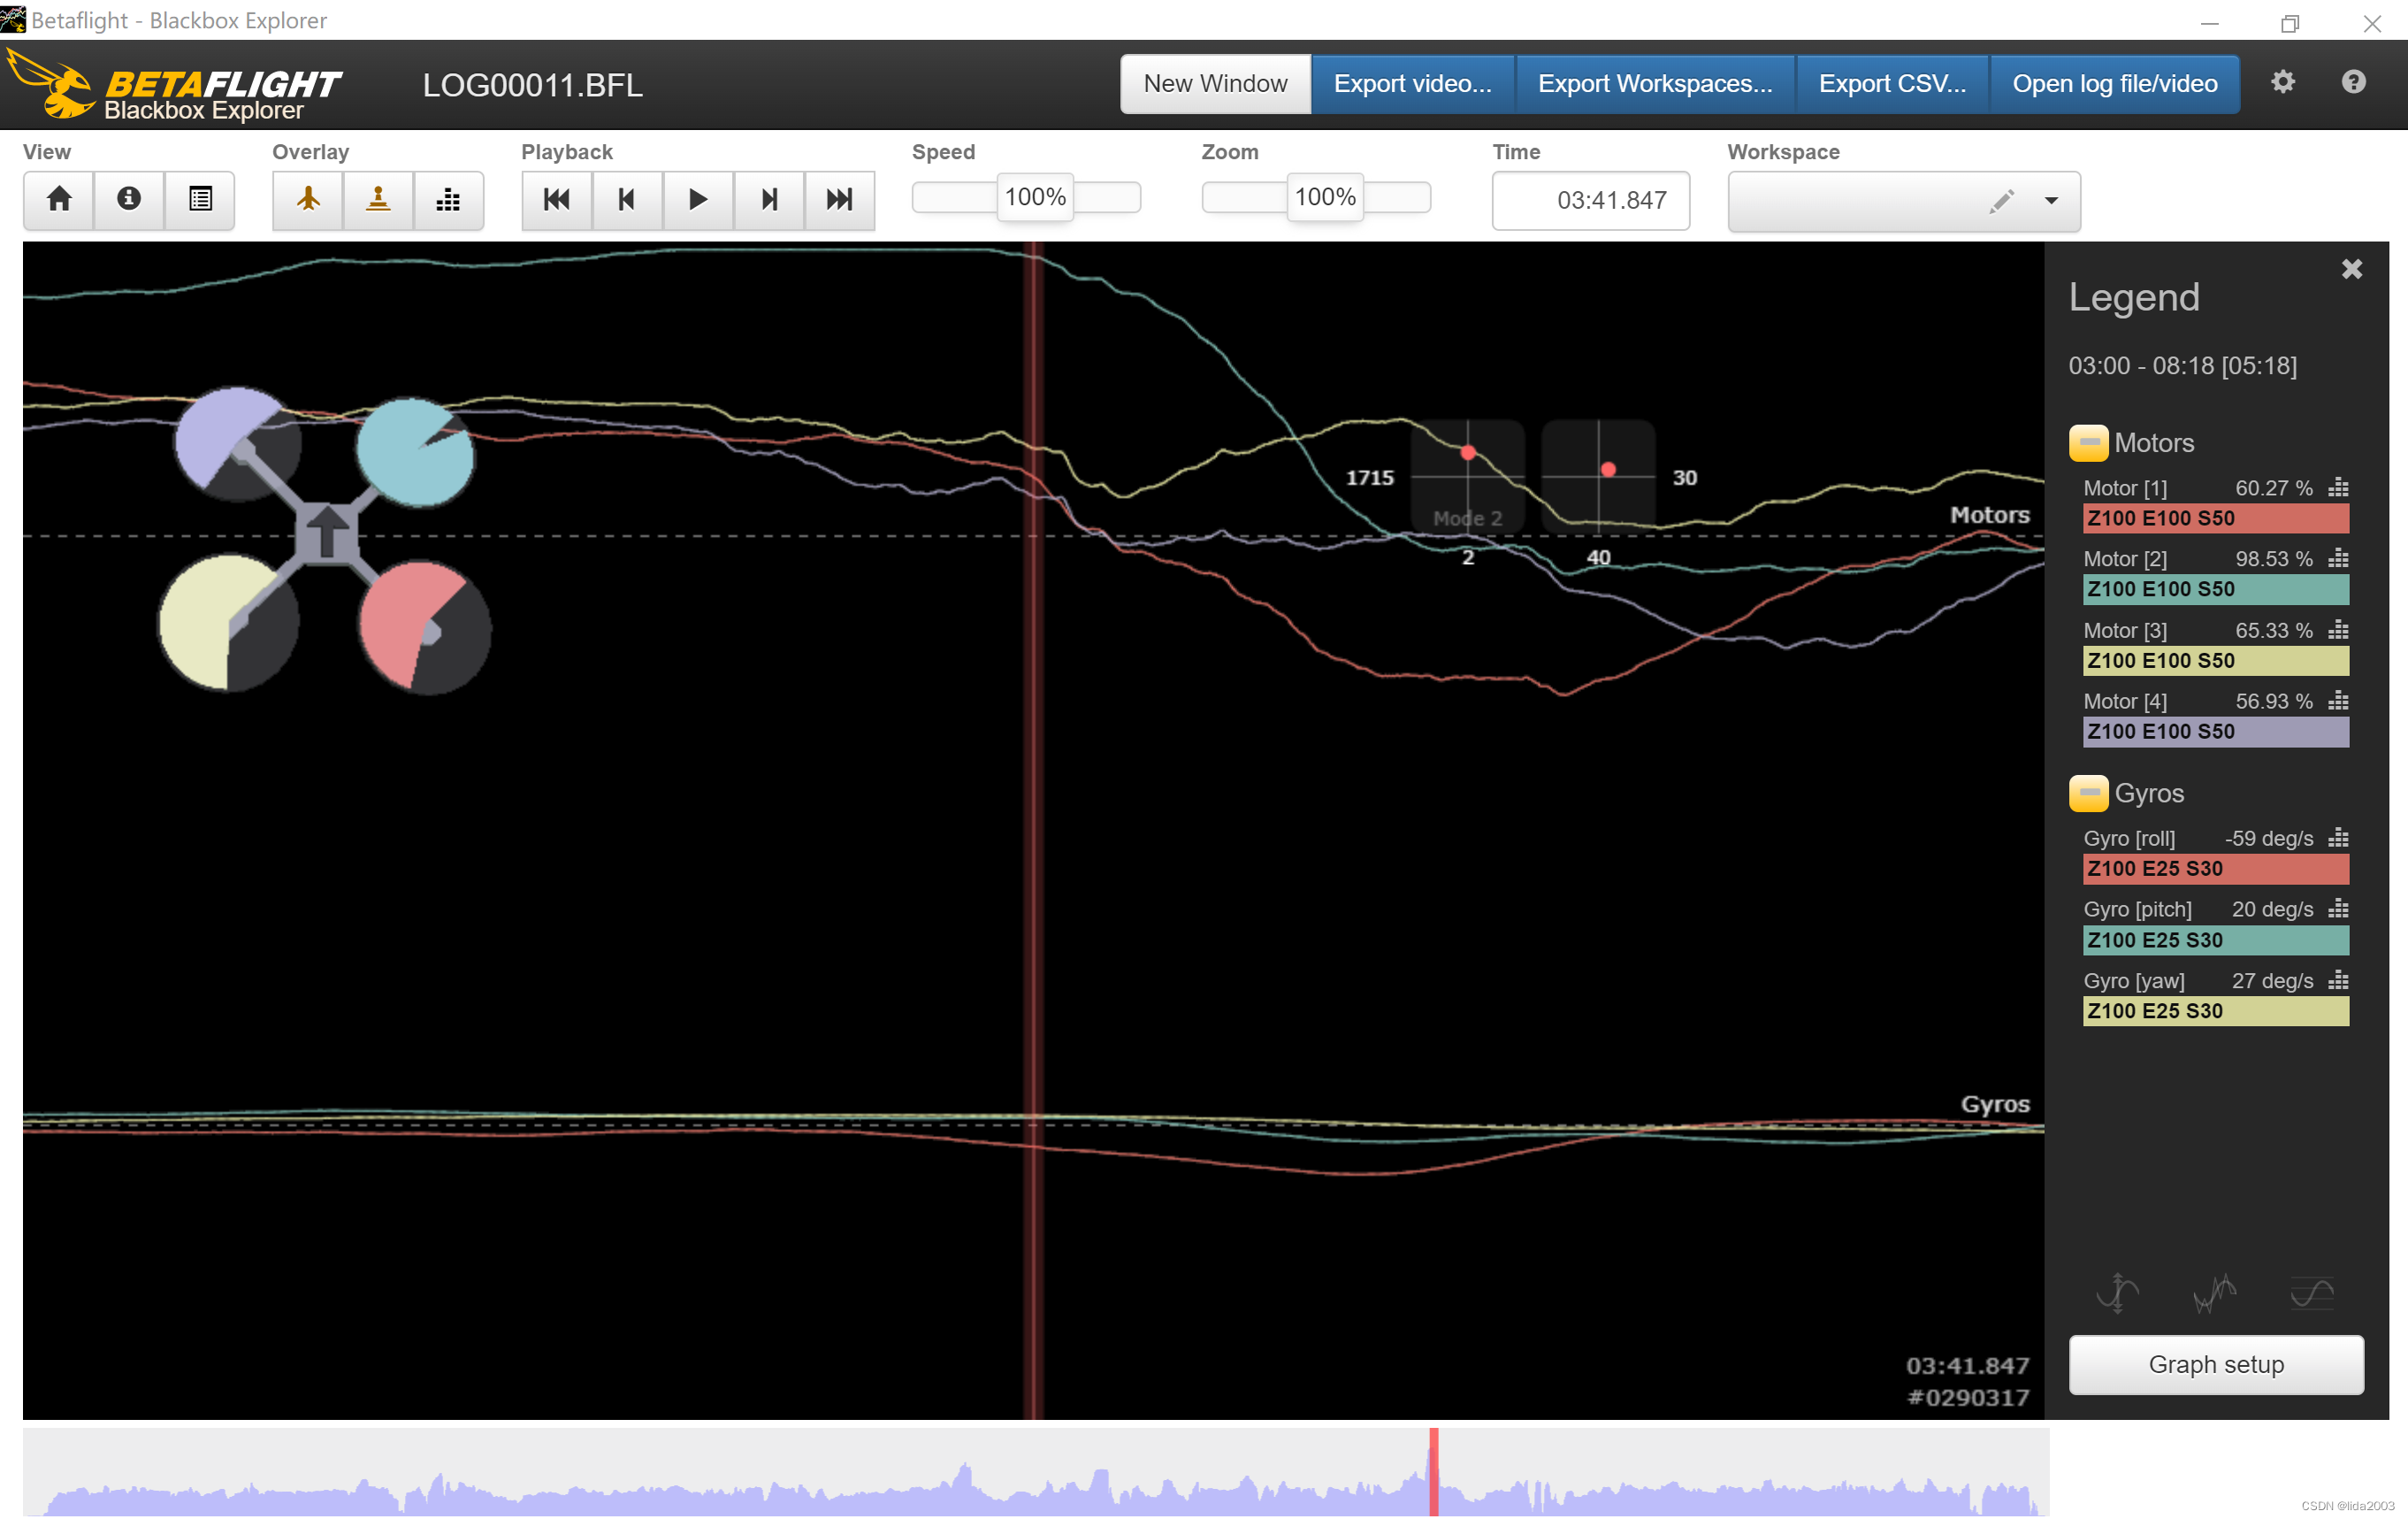The image size is (2408, 1519).
Task: Click the Time input field
Action: 1590,200
